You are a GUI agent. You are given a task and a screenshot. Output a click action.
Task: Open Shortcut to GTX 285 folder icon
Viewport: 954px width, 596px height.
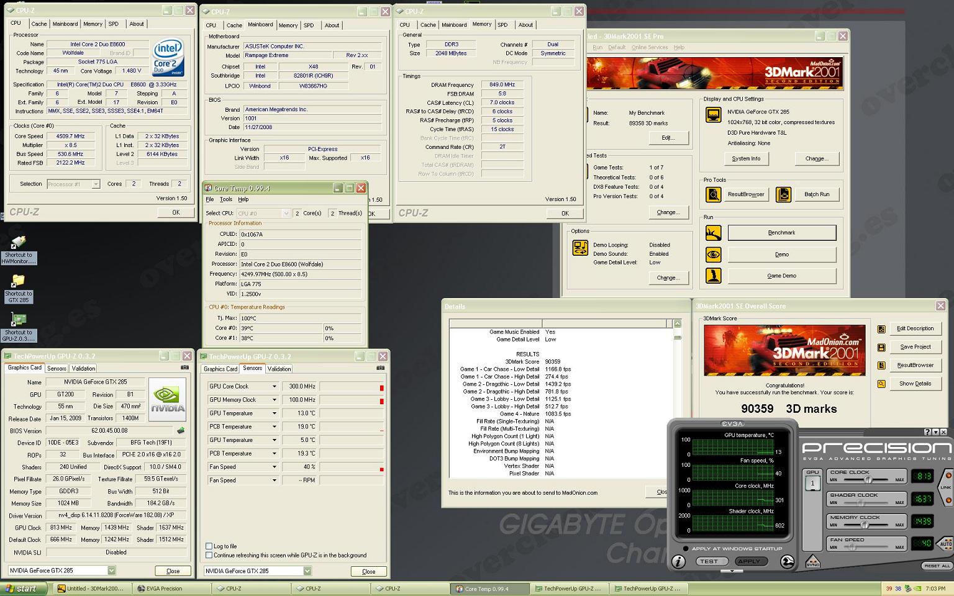tap(19, 289)
